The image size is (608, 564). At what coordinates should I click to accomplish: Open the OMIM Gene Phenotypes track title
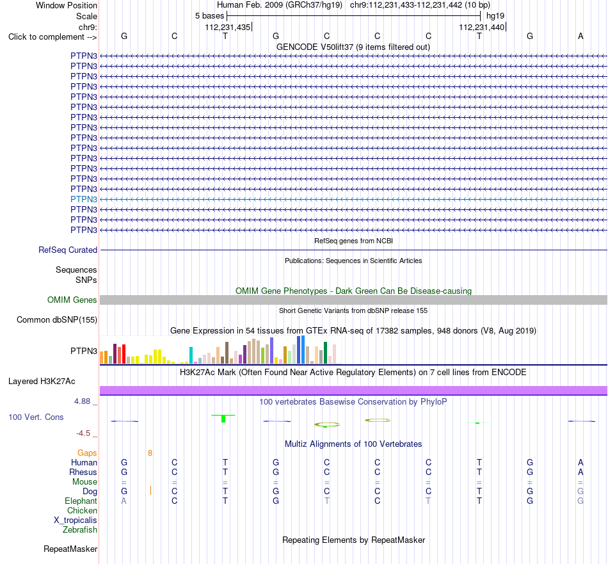pyautogui.click(x=353, y=291)
